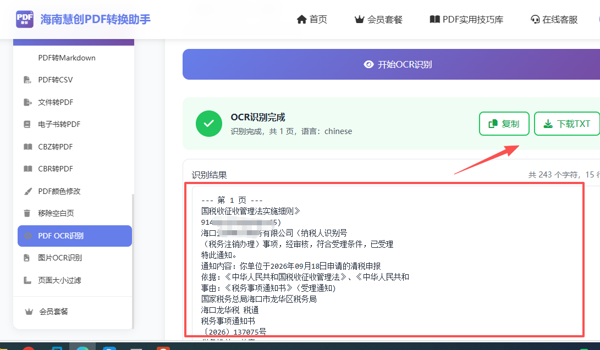
Task: Click the 下载TXT button
Action: click(566, 124)
